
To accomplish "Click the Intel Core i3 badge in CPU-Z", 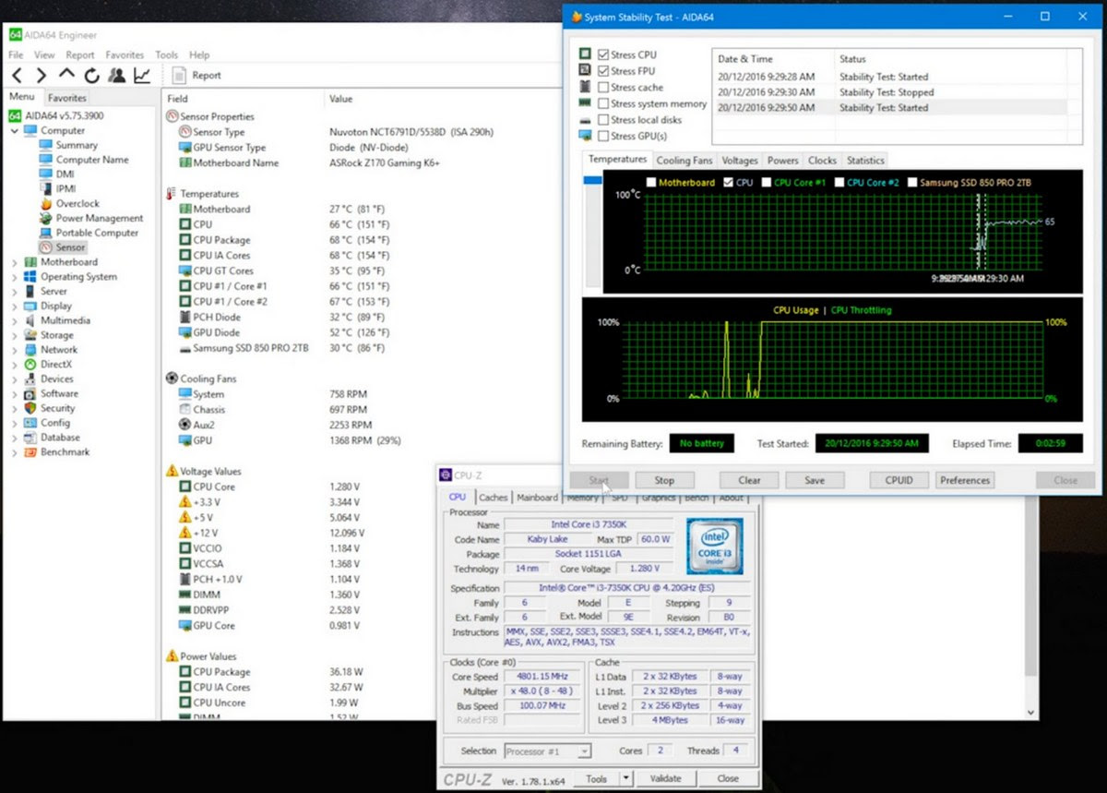I will pyautogui.click(x=715, y=544).
